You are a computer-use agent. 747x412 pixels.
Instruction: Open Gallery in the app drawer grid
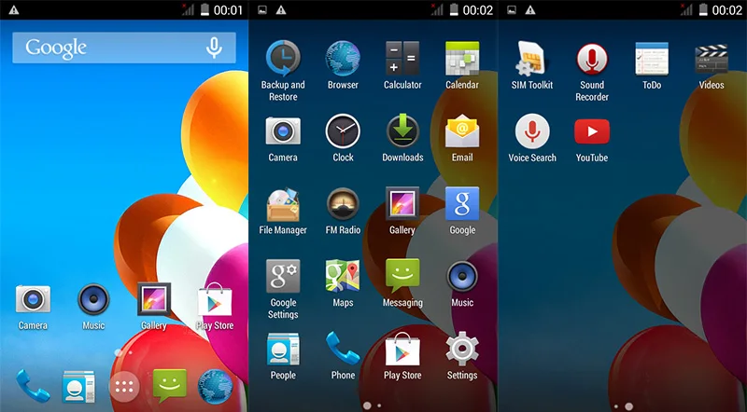click(402, 203)
